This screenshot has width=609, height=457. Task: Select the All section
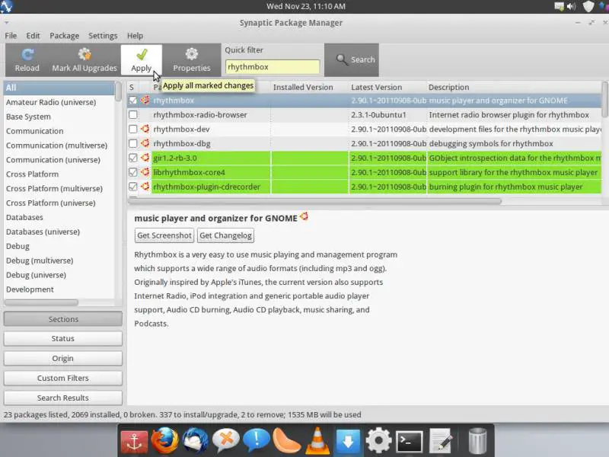(59, 88)
